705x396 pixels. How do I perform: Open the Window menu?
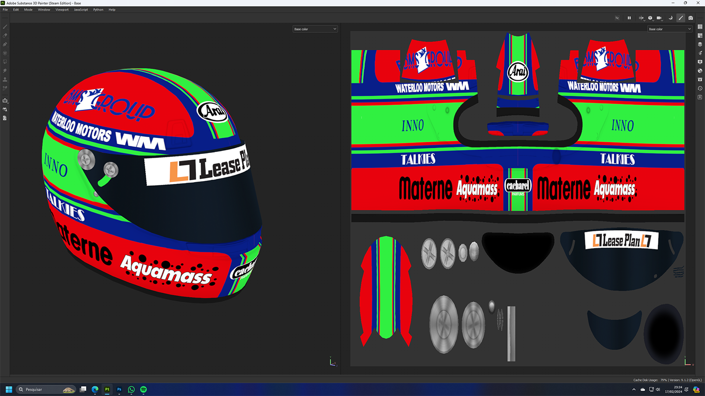tap(44, 9)
